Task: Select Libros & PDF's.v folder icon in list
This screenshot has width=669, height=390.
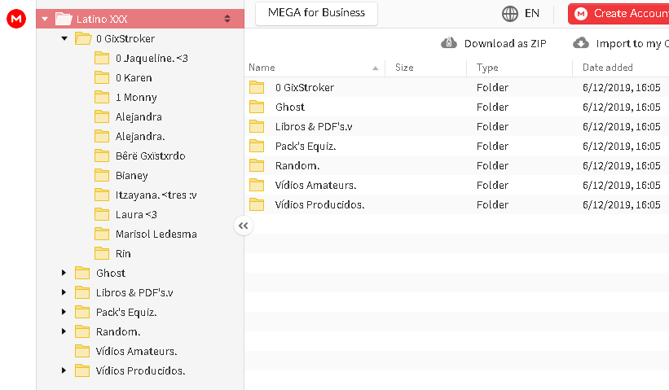Action: pos(257,126)
